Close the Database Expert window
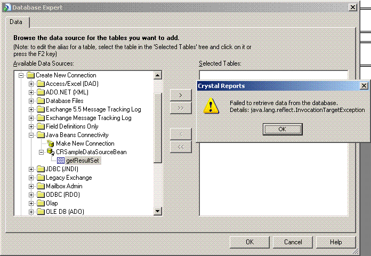Image resolution: width=371 pixels, height=256 pixels. point(353,7)
